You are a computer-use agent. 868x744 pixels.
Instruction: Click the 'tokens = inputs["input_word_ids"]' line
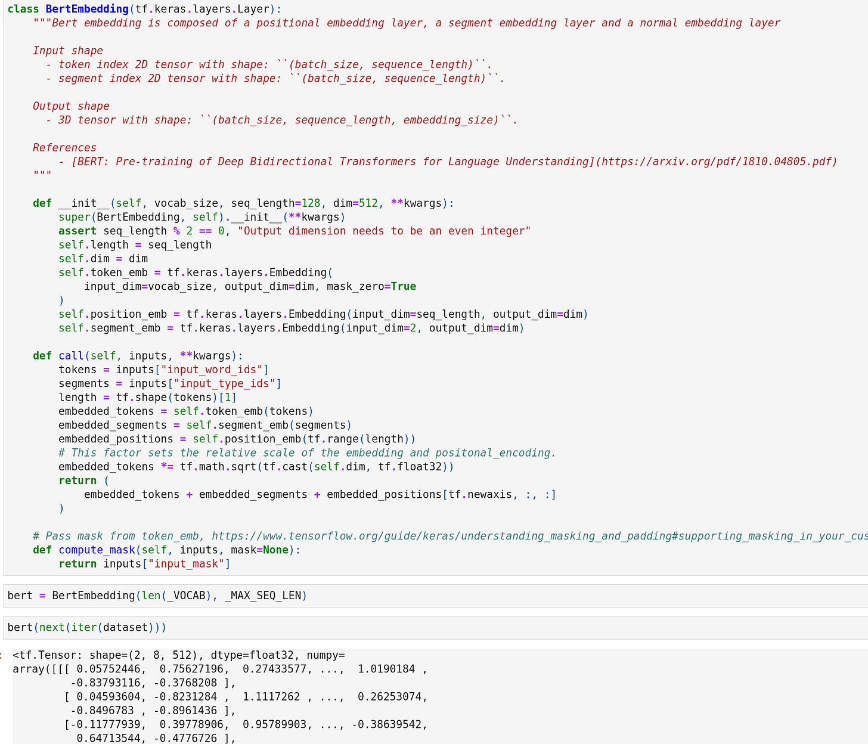[x=164, y=370]
